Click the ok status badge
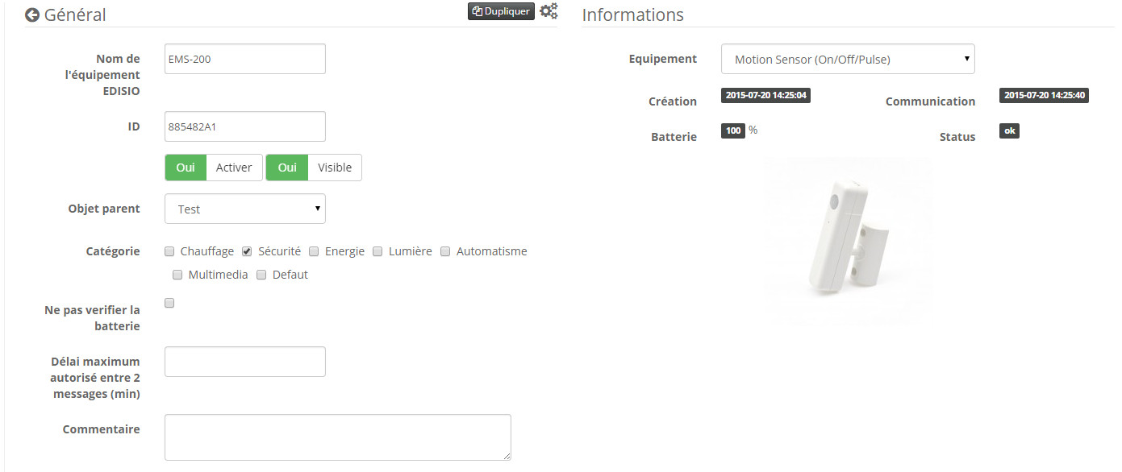1122x472 pixels. [1009, 130]
